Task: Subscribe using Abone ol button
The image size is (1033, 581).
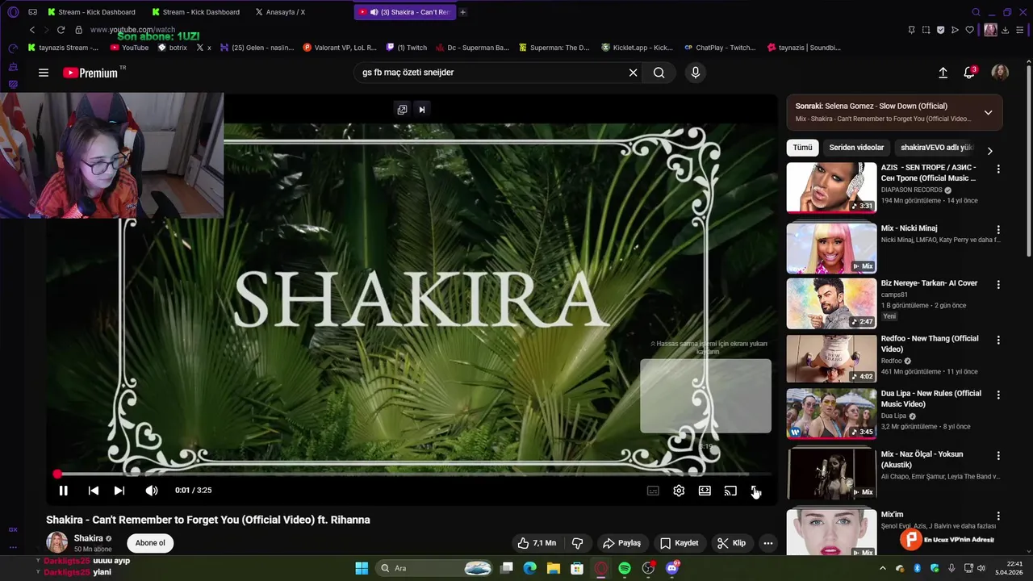Action: 150,543
